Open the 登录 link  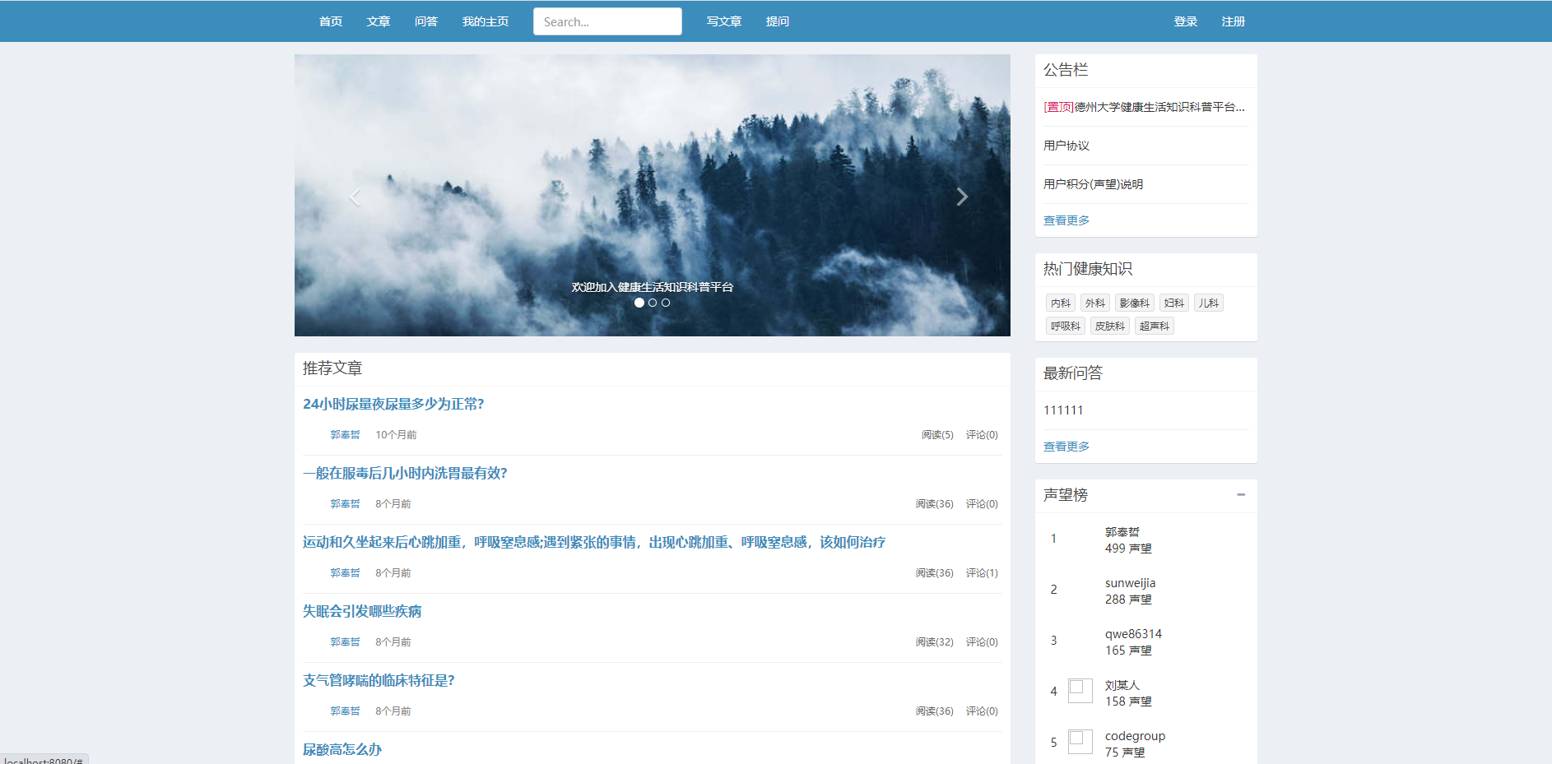tap(1186, 21)
